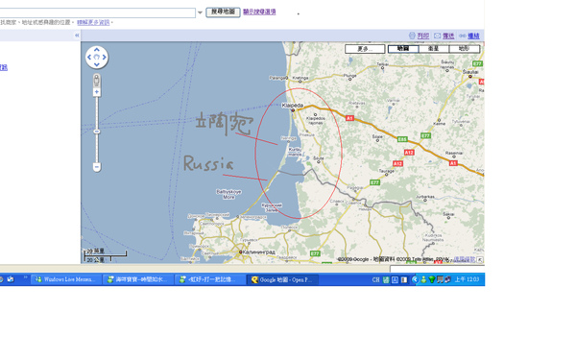Open the chain-link (連結) link above map
Image resolution: width=576 pixels, height=360 pixels.
(469, 36)
